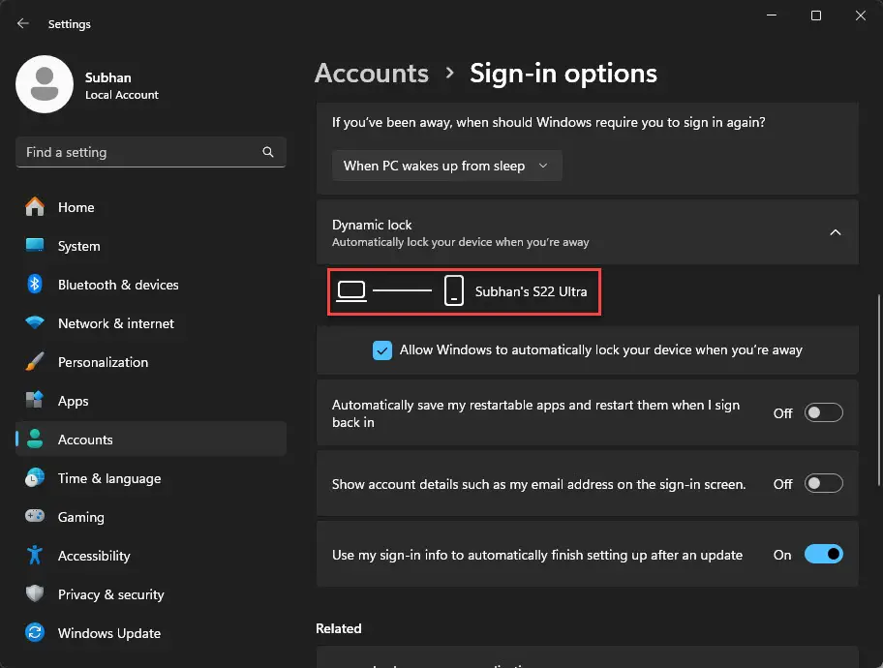Click the Network wifi icon
This screenshot has height=668, width=883.
coord(35,323)
